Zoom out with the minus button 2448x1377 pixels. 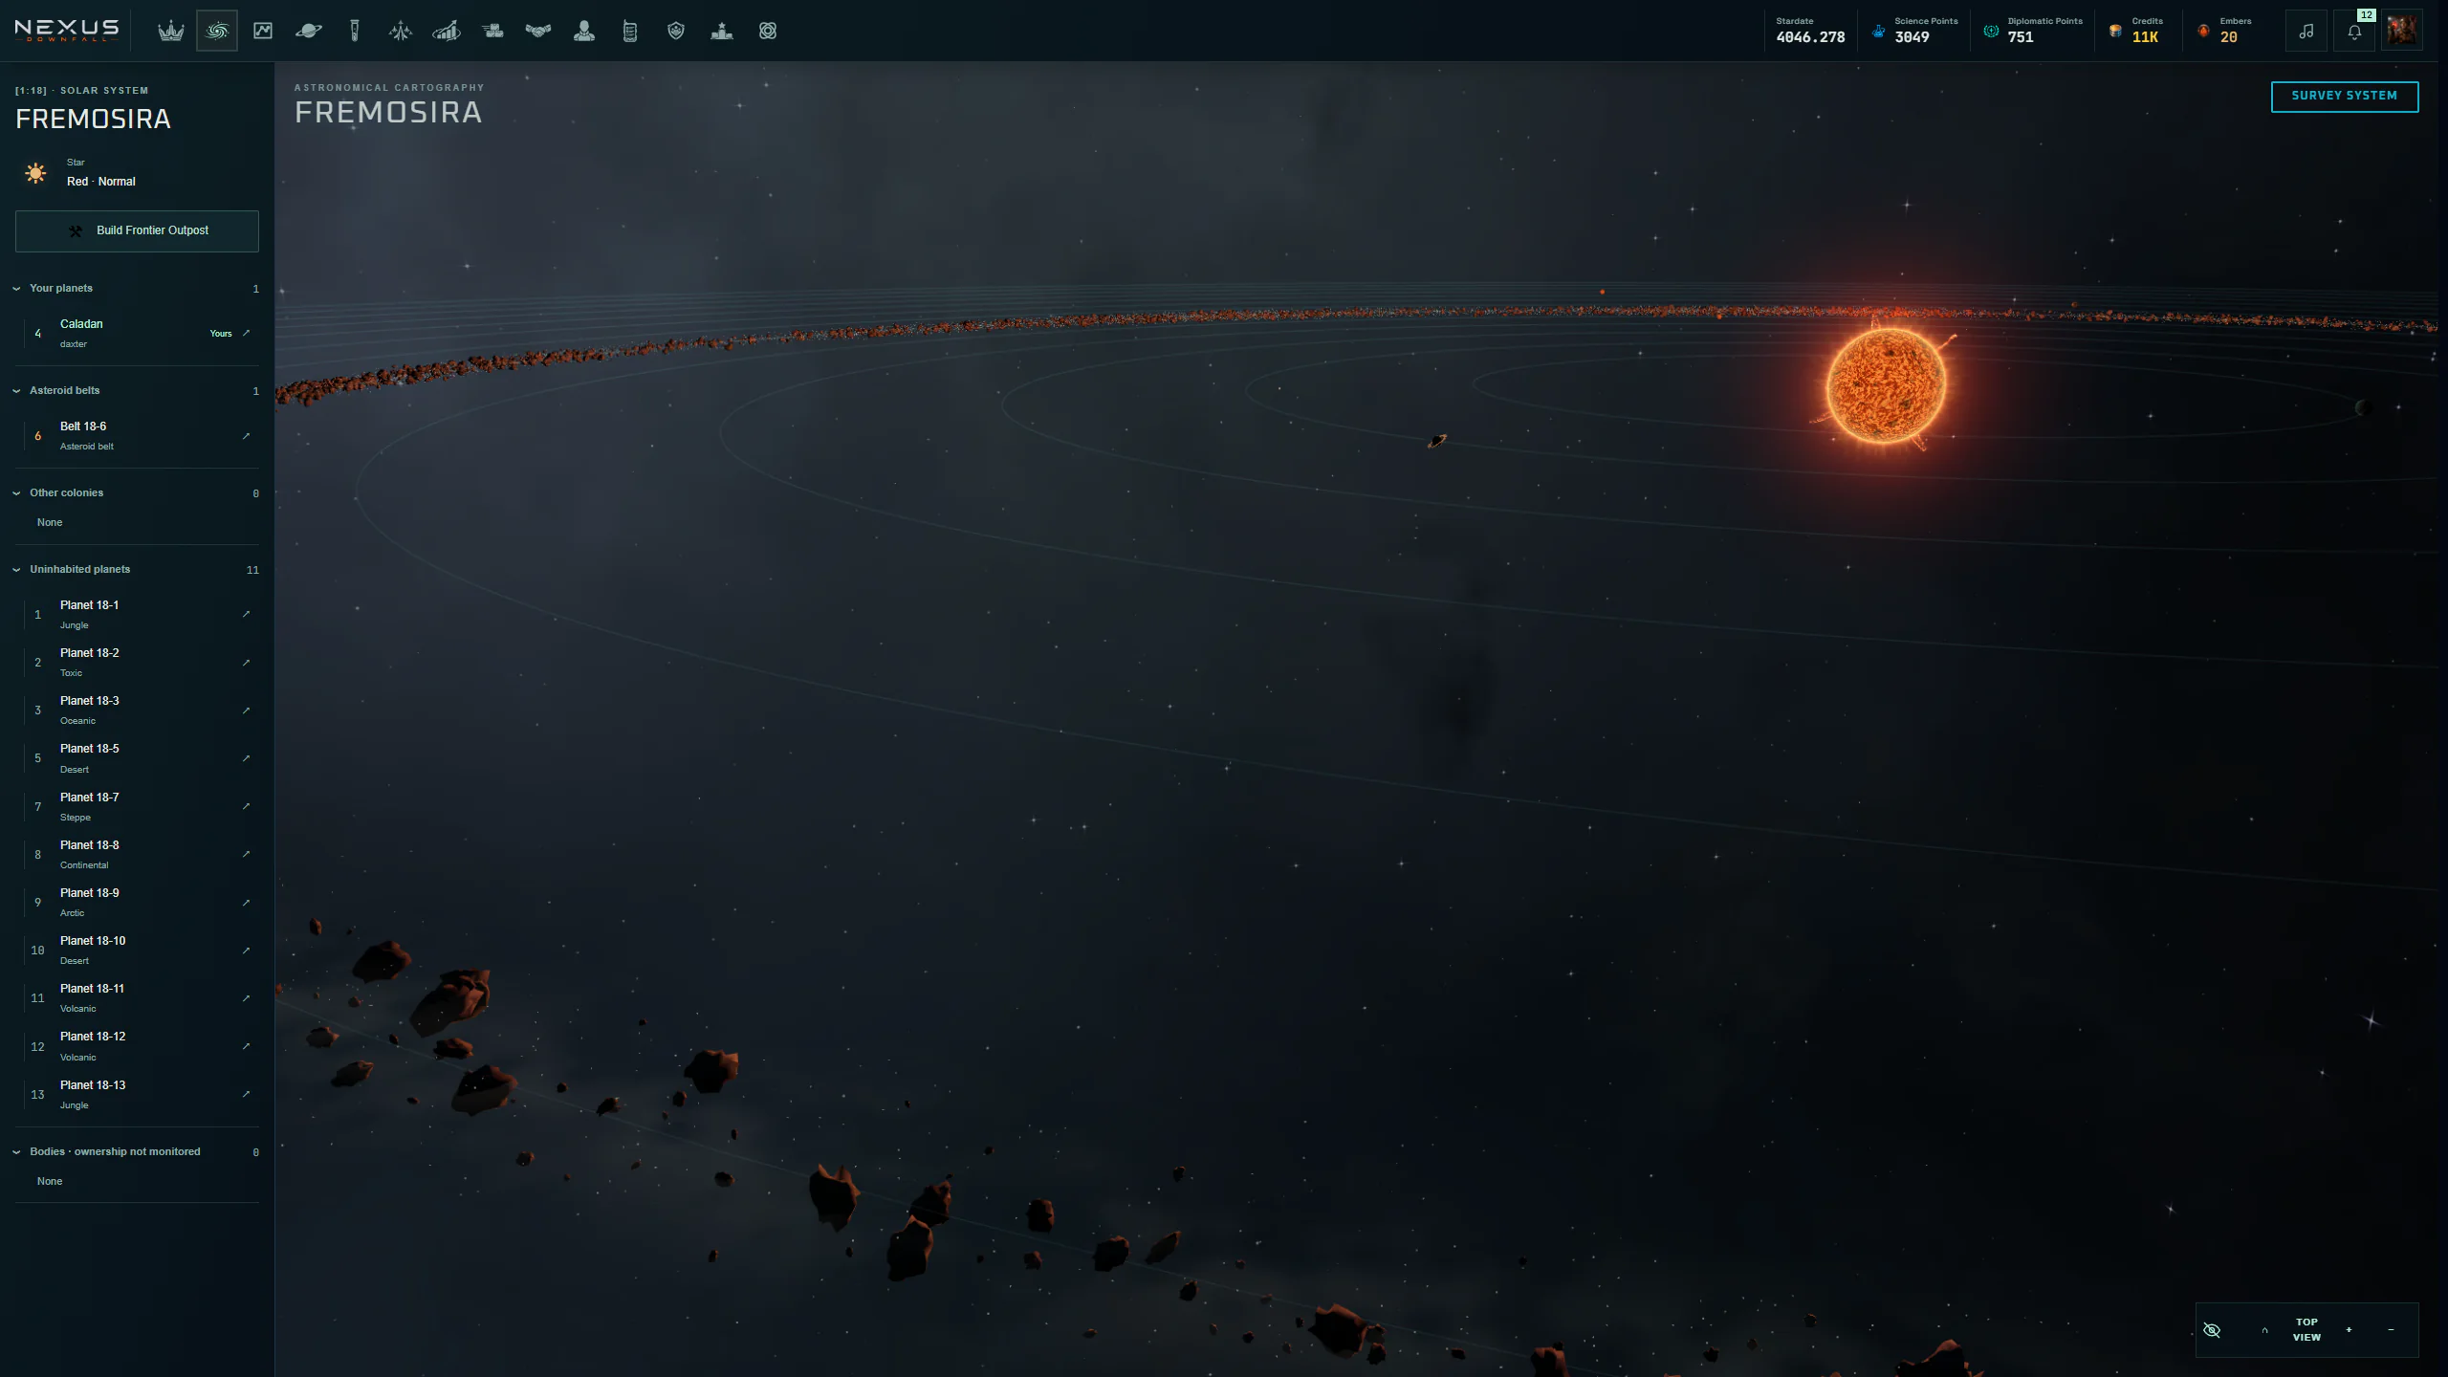click(x=2391, y=1330)
